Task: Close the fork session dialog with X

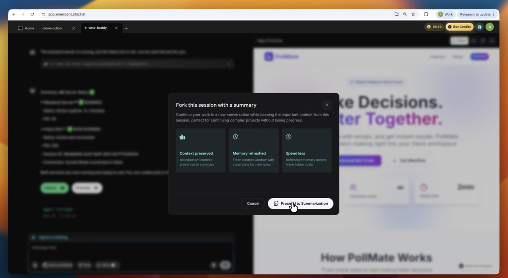Action: coord(327,105)
